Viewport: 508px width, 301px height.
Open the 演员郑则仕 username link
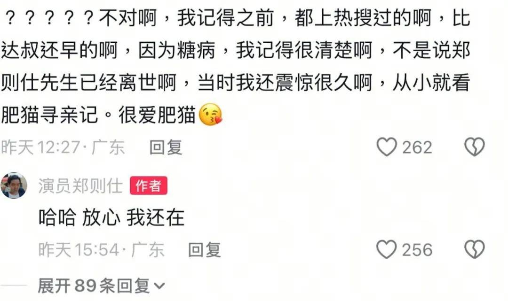[x=80, y=186]
